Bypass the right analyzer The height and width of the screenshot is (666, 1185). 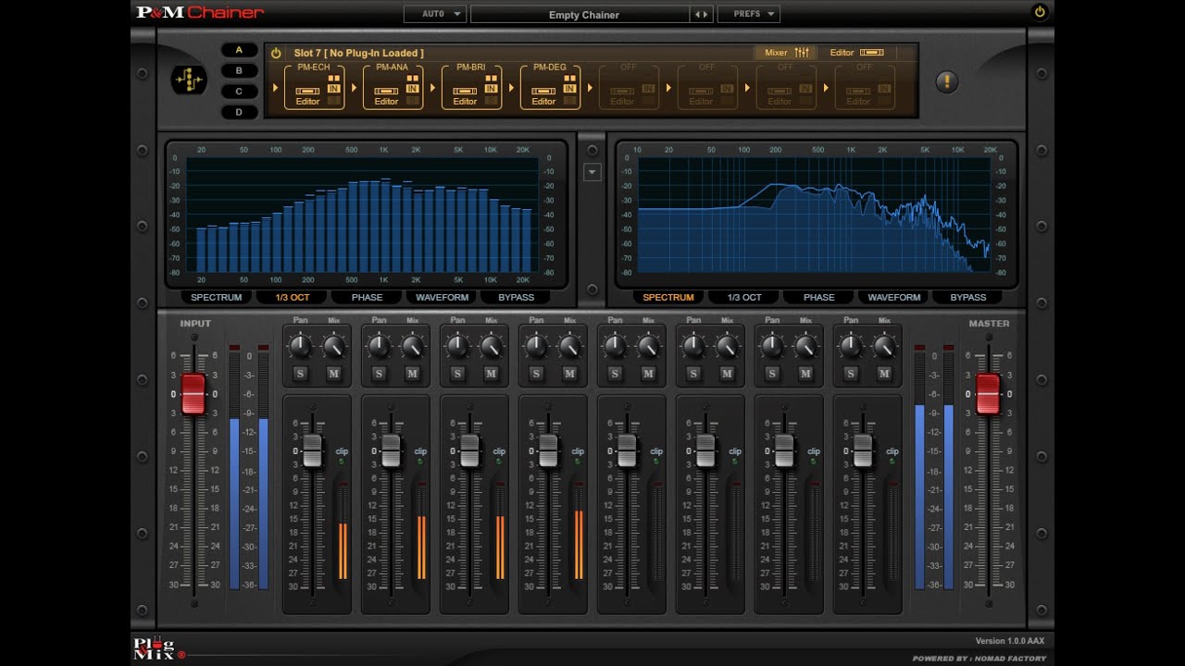(x=968, y=297)
